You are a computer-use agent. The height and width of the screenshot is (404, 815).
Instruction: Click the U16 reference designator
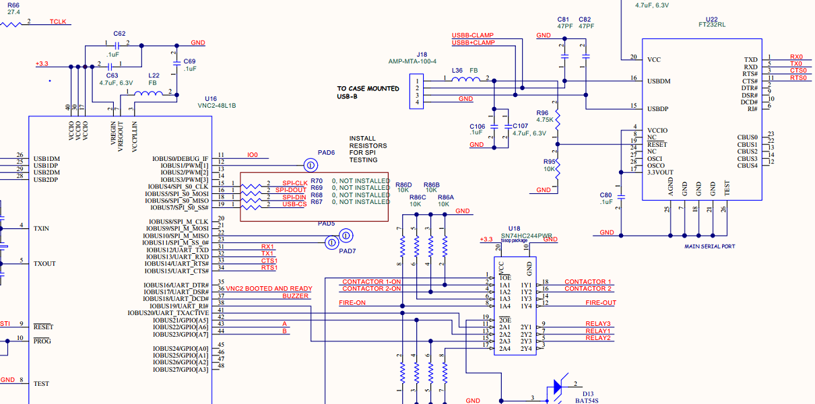(x=211, y=98)
